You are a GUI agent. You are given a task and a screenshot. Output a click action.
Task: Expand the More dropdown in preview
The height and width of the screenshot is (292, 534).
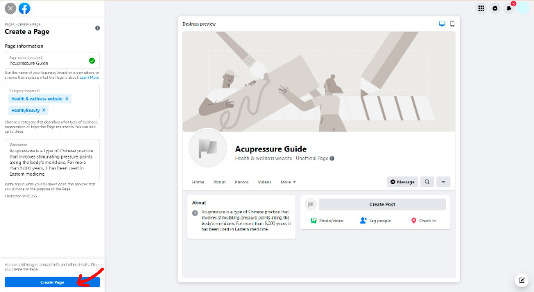point(288,182)
